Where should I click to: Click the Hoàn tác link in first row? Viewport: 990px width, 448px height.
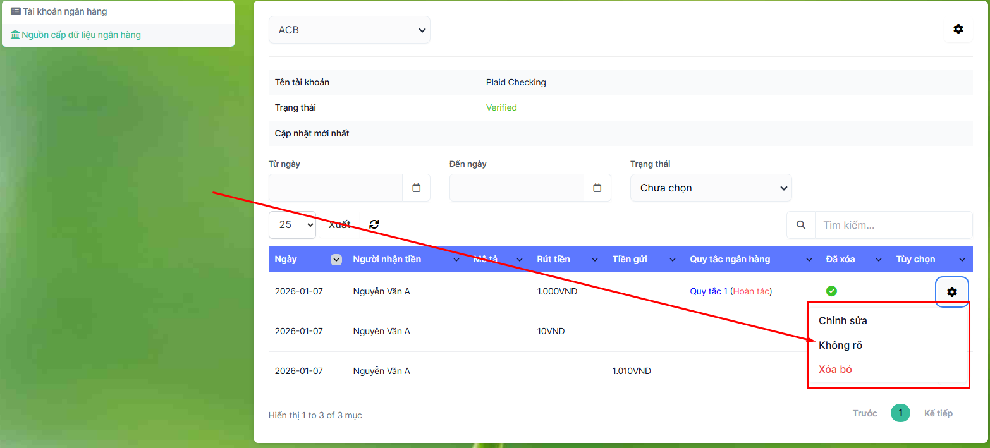pos(751,291)
